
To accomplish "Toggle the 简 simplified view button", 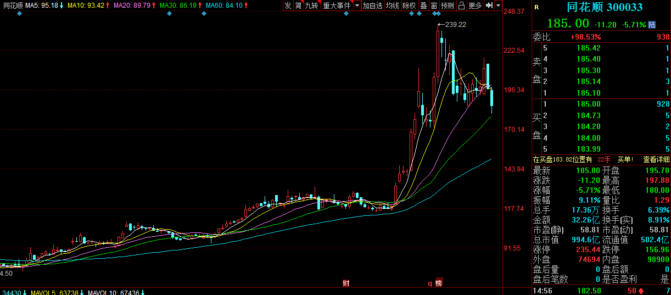I will click(298, 5).
